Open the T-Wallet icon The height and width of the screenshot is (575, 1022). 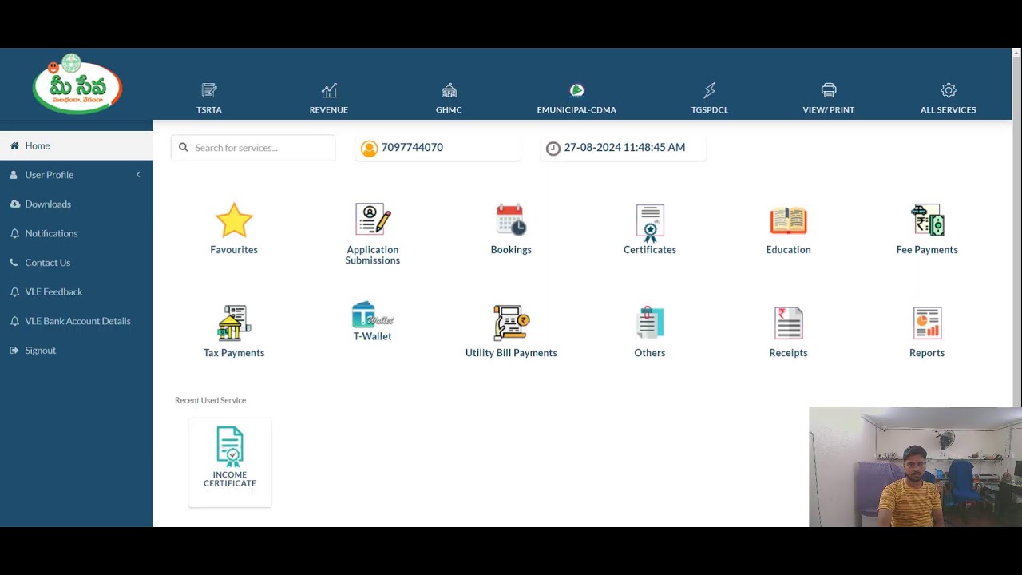point(373,315)
